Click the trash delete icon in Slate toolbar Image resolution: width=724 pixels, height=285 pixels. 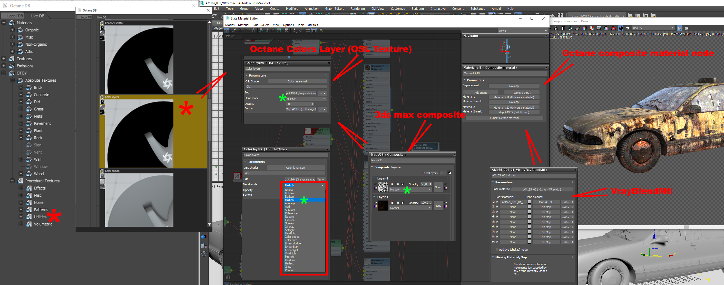coord(253,30)
